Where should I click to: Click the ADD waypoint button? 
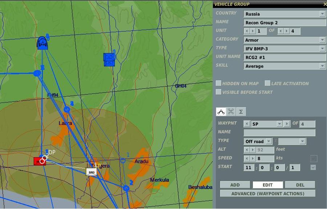[235, 185]
